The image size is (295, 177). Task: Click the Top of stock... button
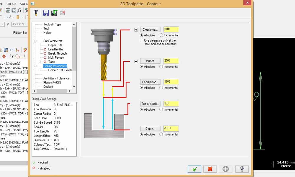pyautogui.click(x=150, y=104)
